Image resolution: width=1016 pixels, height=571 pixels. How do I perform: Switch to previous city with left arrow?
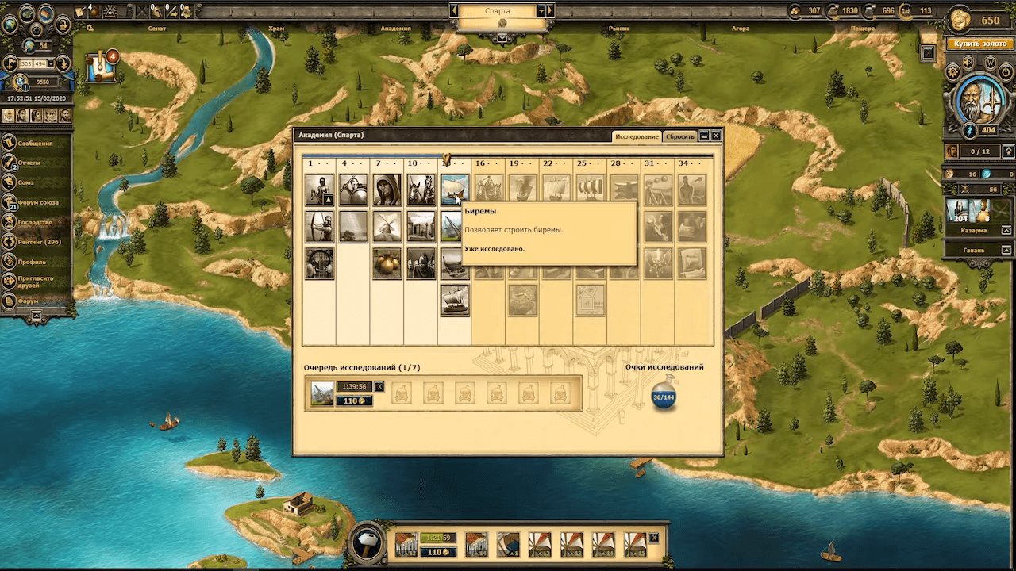pos(454,11)
